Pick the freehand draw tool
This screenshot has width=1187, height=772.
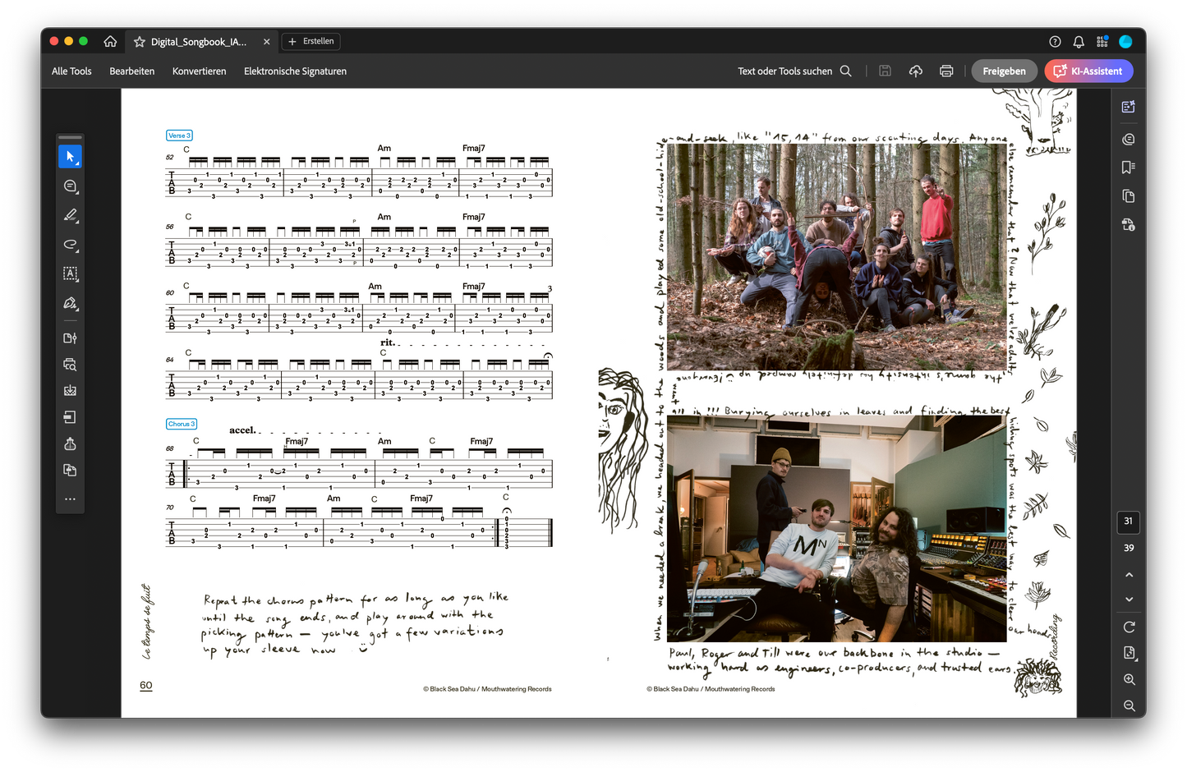(70, 245)
